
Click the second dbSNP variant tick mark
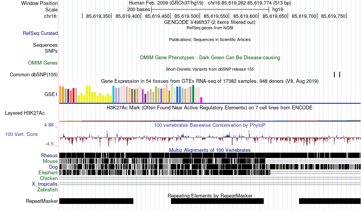coord(340,74)
